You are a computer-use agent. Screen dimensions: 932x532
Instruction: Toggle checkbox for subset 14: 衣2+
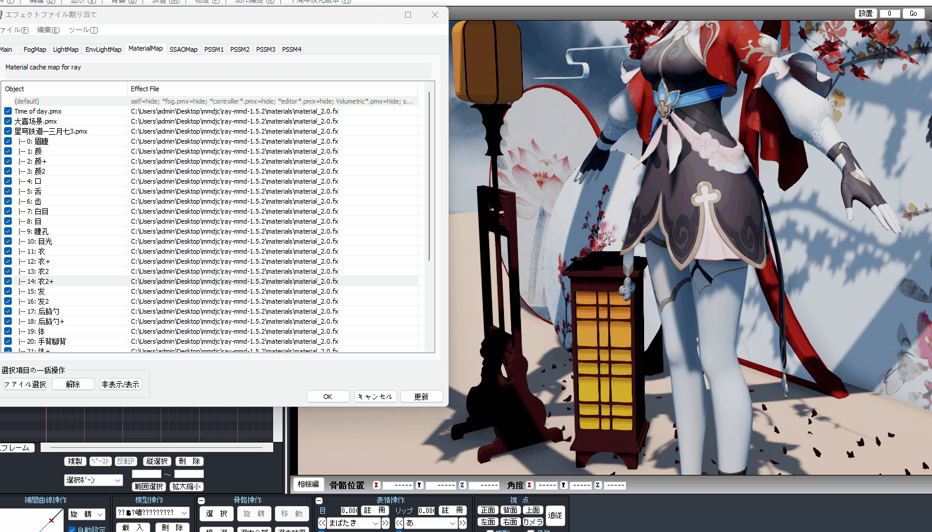point(8,281)
